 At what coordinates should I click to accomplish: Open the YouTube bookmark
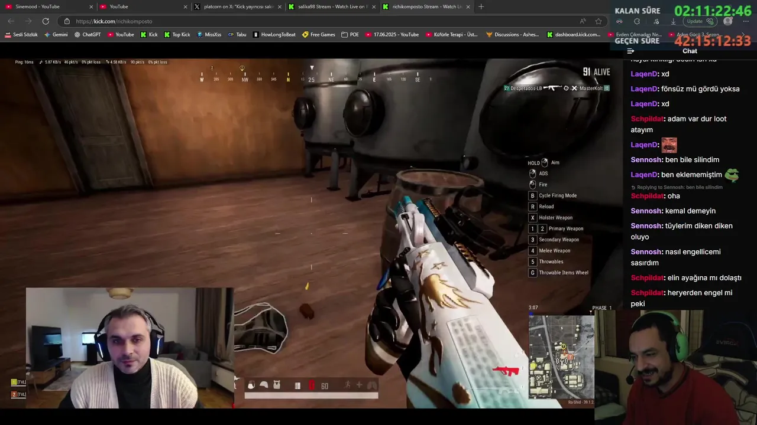coord(121,35)
